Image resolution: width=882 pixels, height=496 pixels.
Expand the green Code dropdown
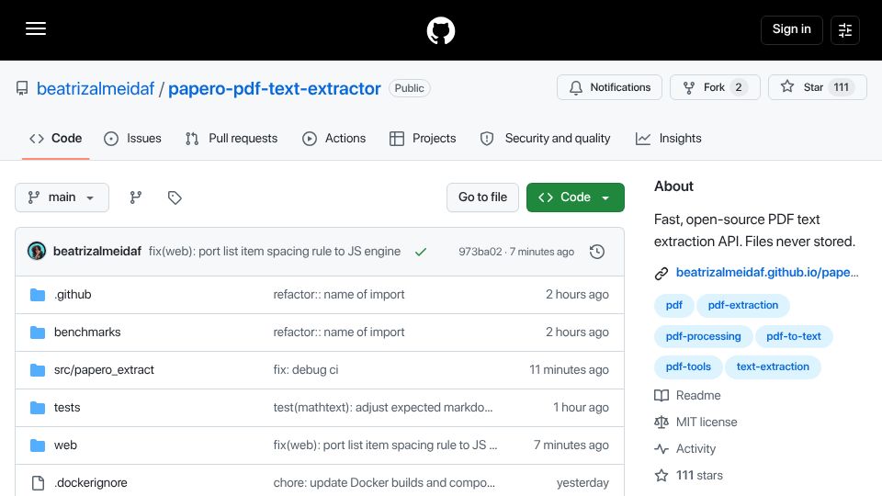click(x=575, y=197)
